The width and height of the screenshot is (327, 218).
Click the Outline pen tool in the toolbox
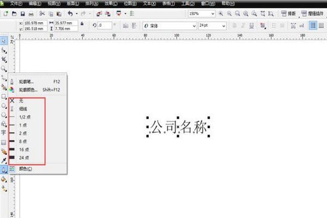point(4,169)
